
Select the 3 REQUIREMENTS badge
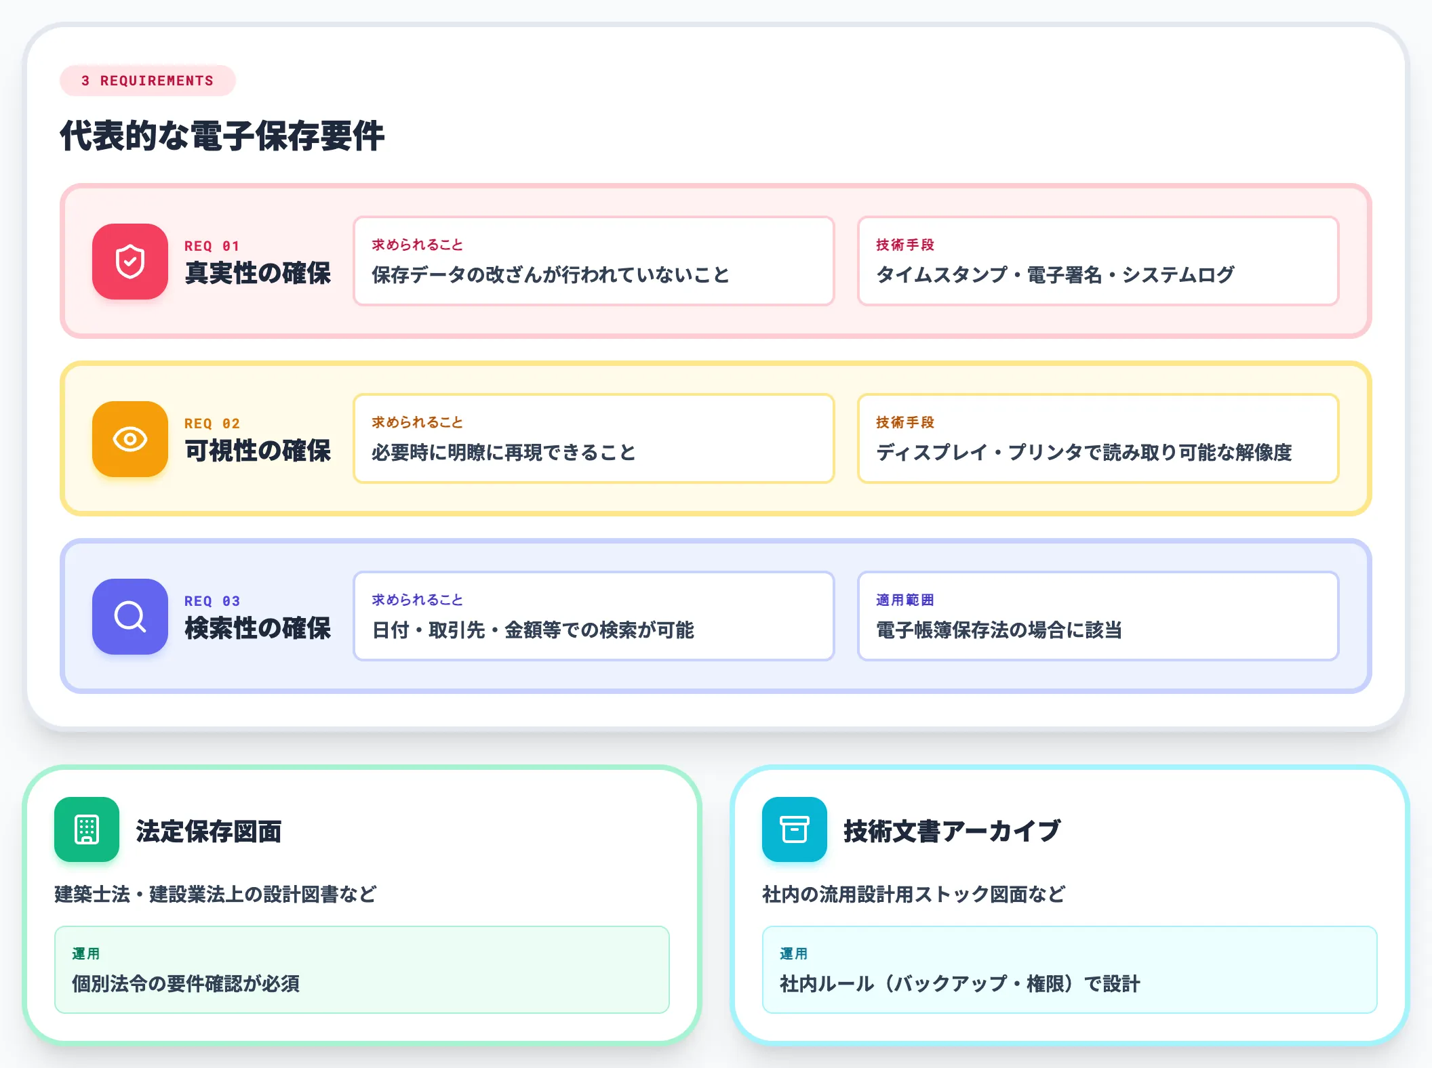click(x=148, y=81)
